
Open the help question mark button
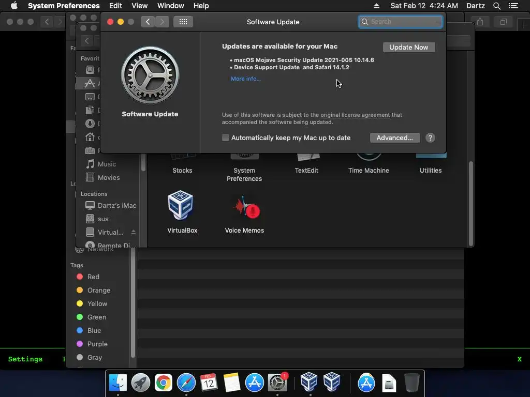coord(430,138)
